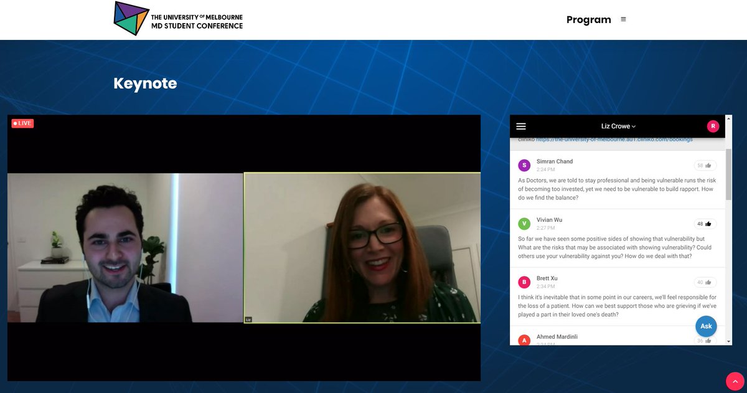Click Brett Xu's pink avatar

click(524, 282)
